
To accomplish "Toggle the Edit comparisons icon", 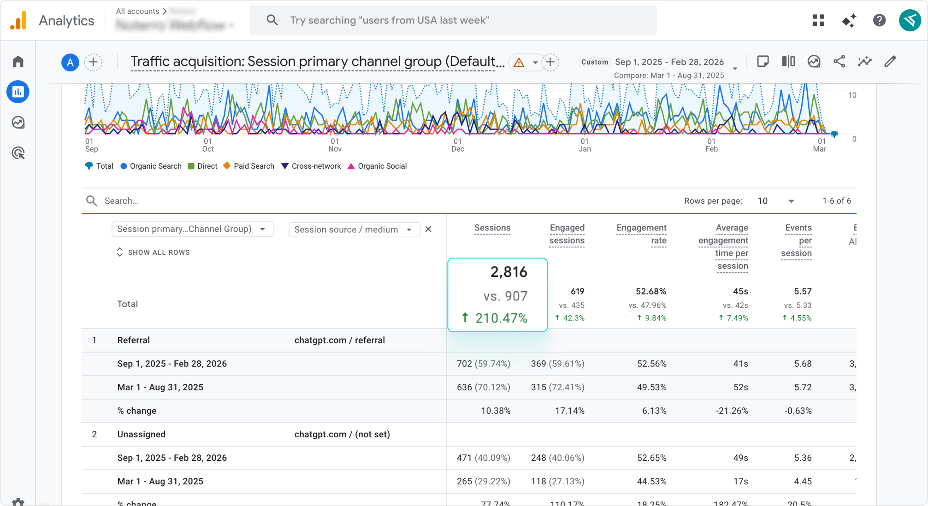I will pyautogui.click(x=788, y=62).
